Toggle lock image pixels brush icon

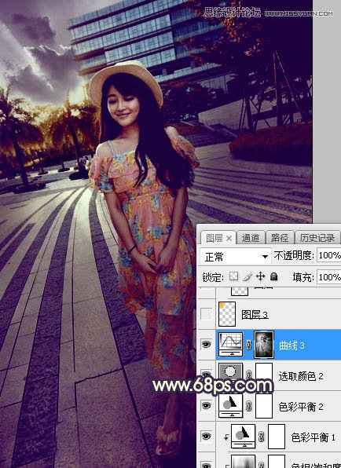pos(247,277)
